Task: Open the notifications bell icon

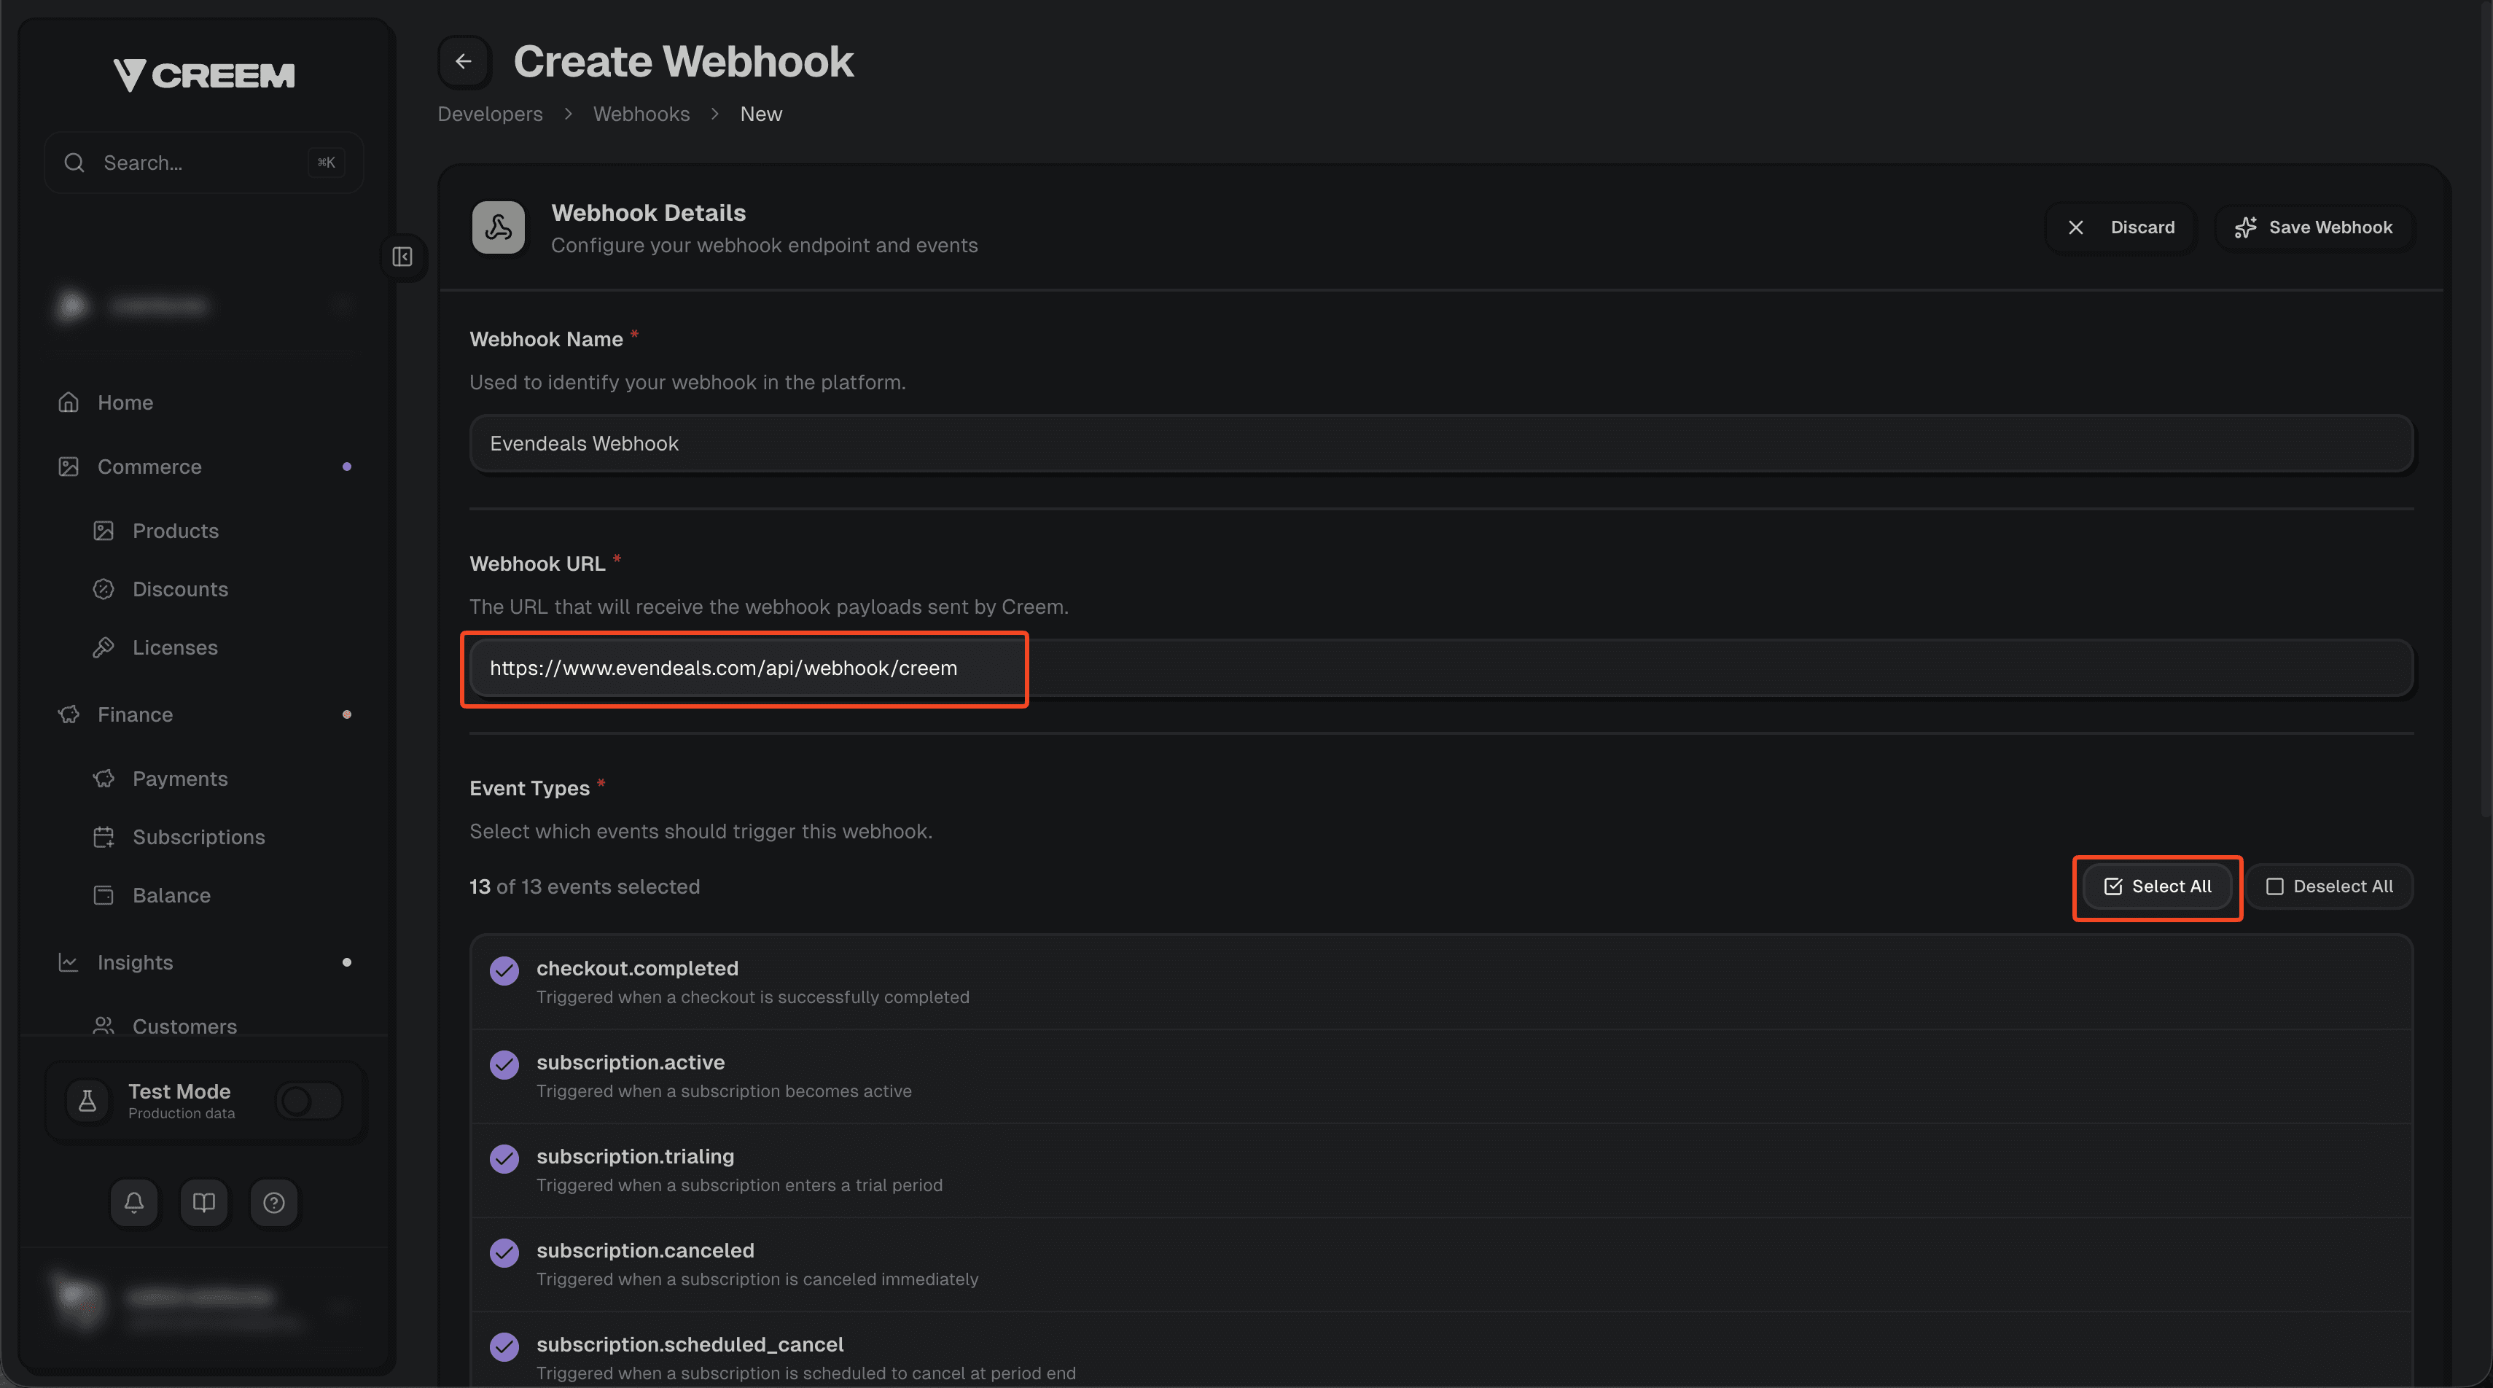Action: tap(133, 1202)
